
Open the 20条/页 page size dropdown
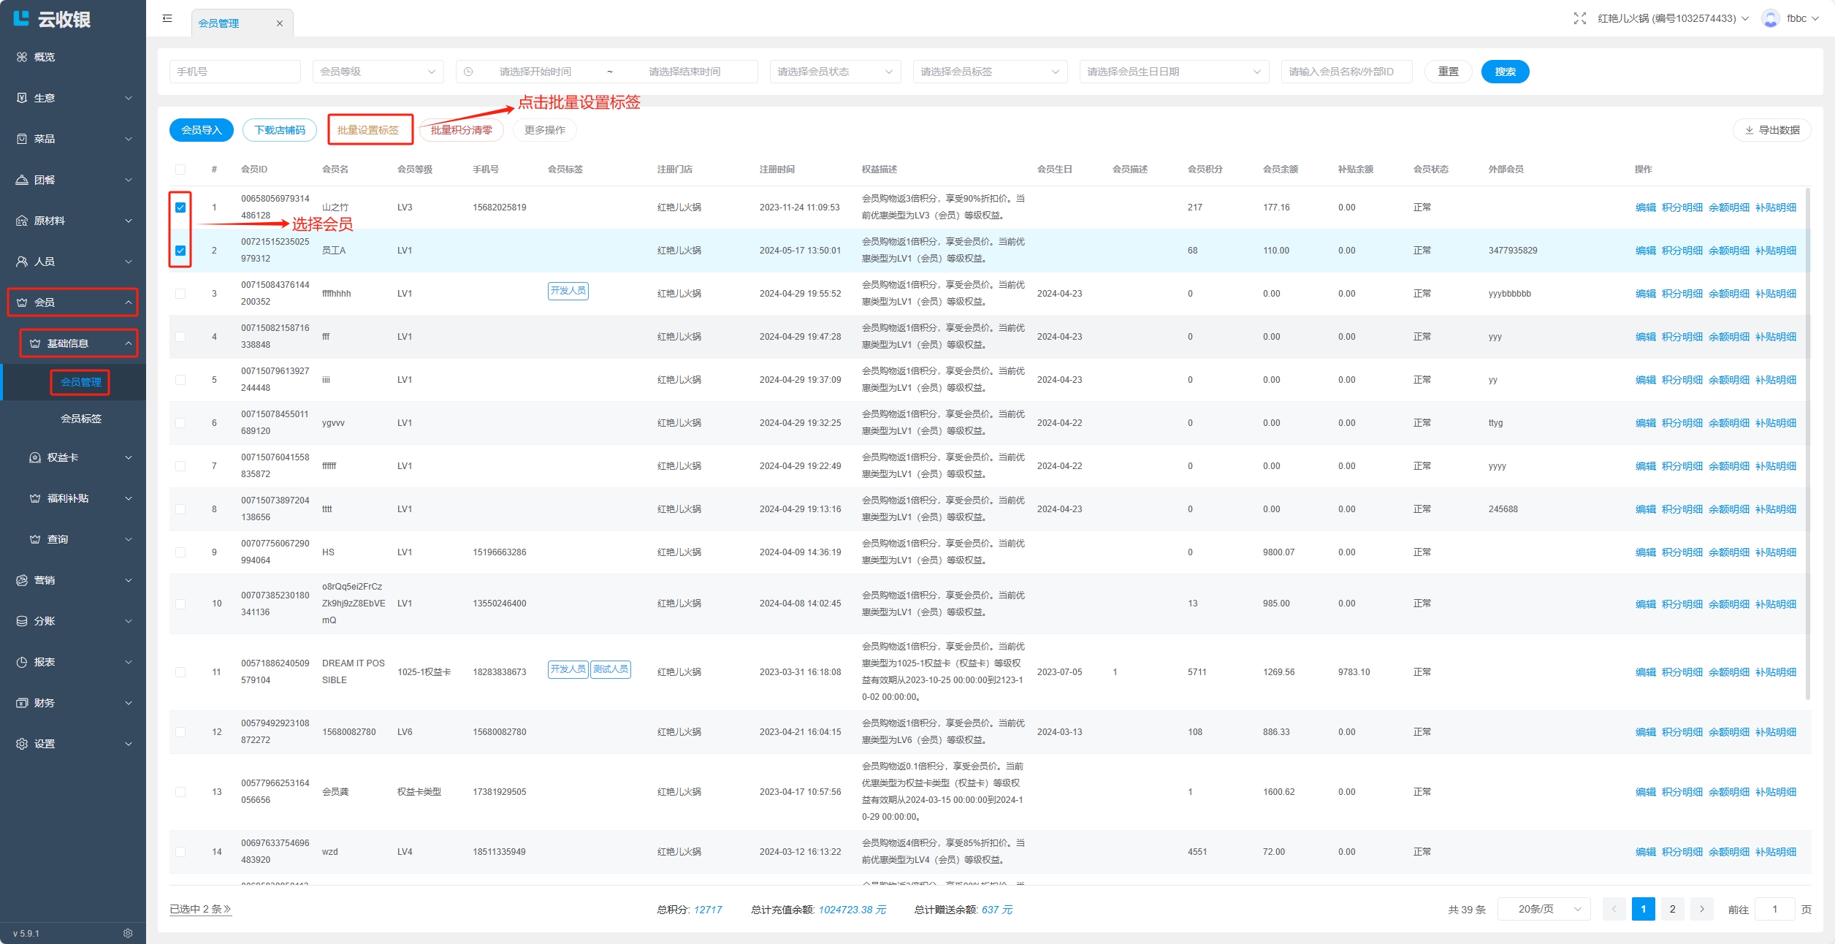pyautogui.click(x=1543, y=909)
